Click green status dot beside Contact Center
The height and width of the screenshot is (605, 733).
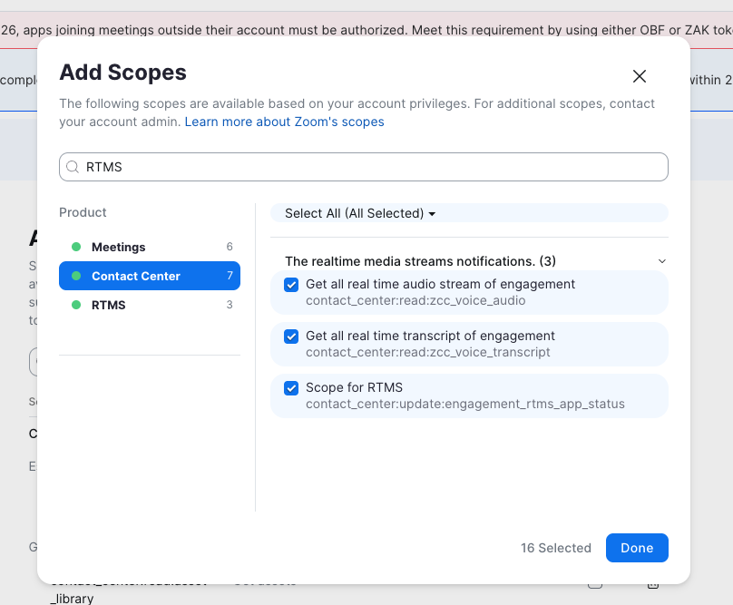76,276
